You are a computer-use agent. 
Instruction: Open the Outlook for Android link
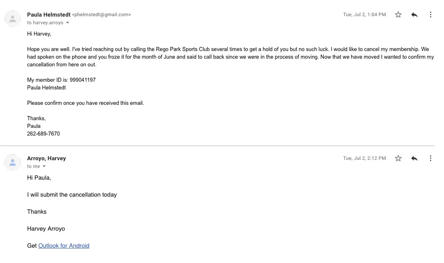(64, 246)
